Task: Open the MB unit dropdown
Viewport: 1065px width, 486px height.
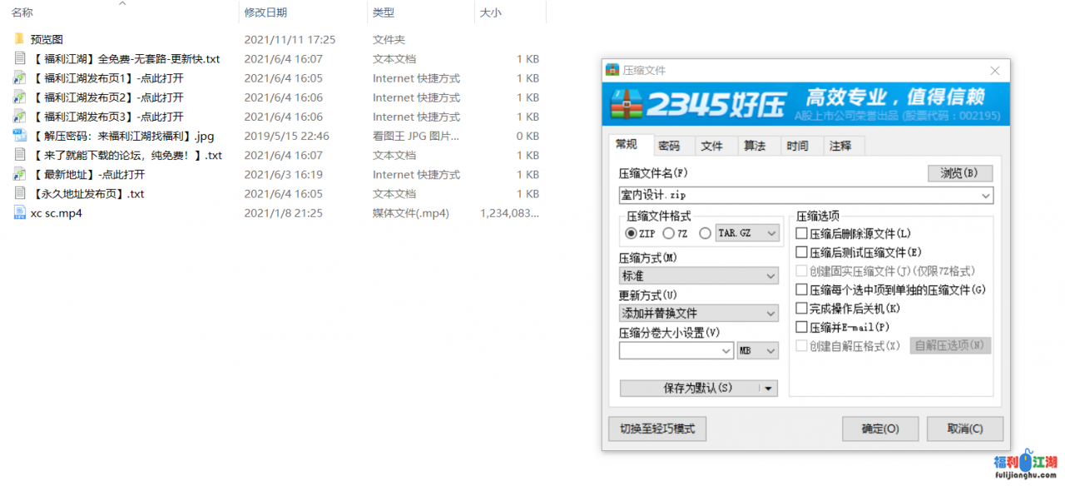Action: pyautogui.click(x=757, y=351)
